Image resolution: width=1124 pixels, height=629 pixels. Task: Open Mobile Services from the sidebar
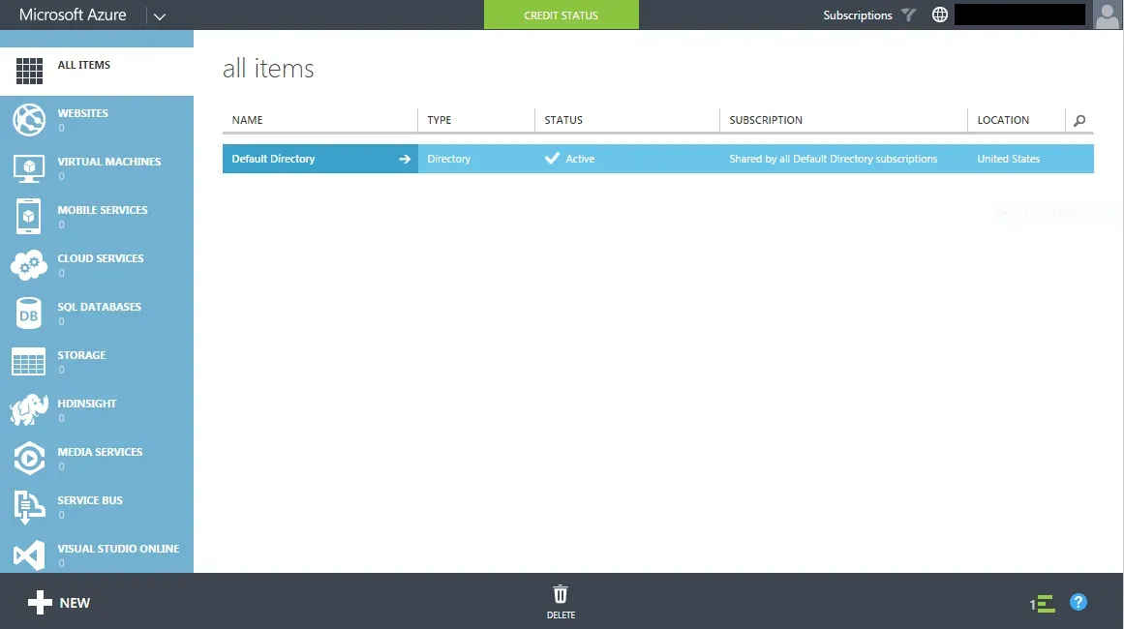tap(28, 217)
